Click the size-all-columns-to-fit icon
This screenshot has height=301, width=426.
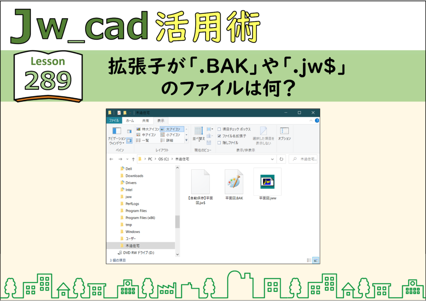pos(209,143)
